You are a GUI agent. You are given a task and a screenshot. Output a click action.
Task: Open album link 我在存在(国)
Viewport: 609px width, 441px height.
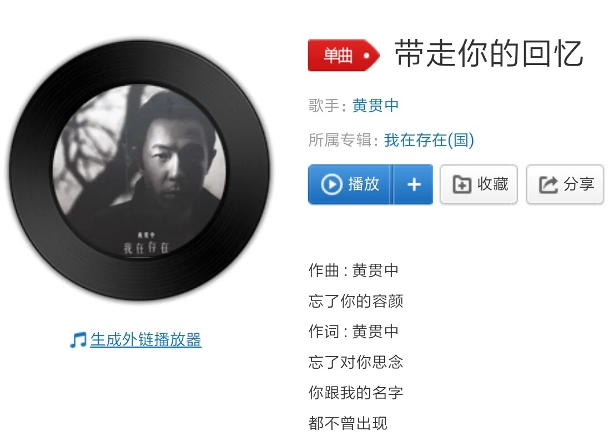[x=429, y=141]
